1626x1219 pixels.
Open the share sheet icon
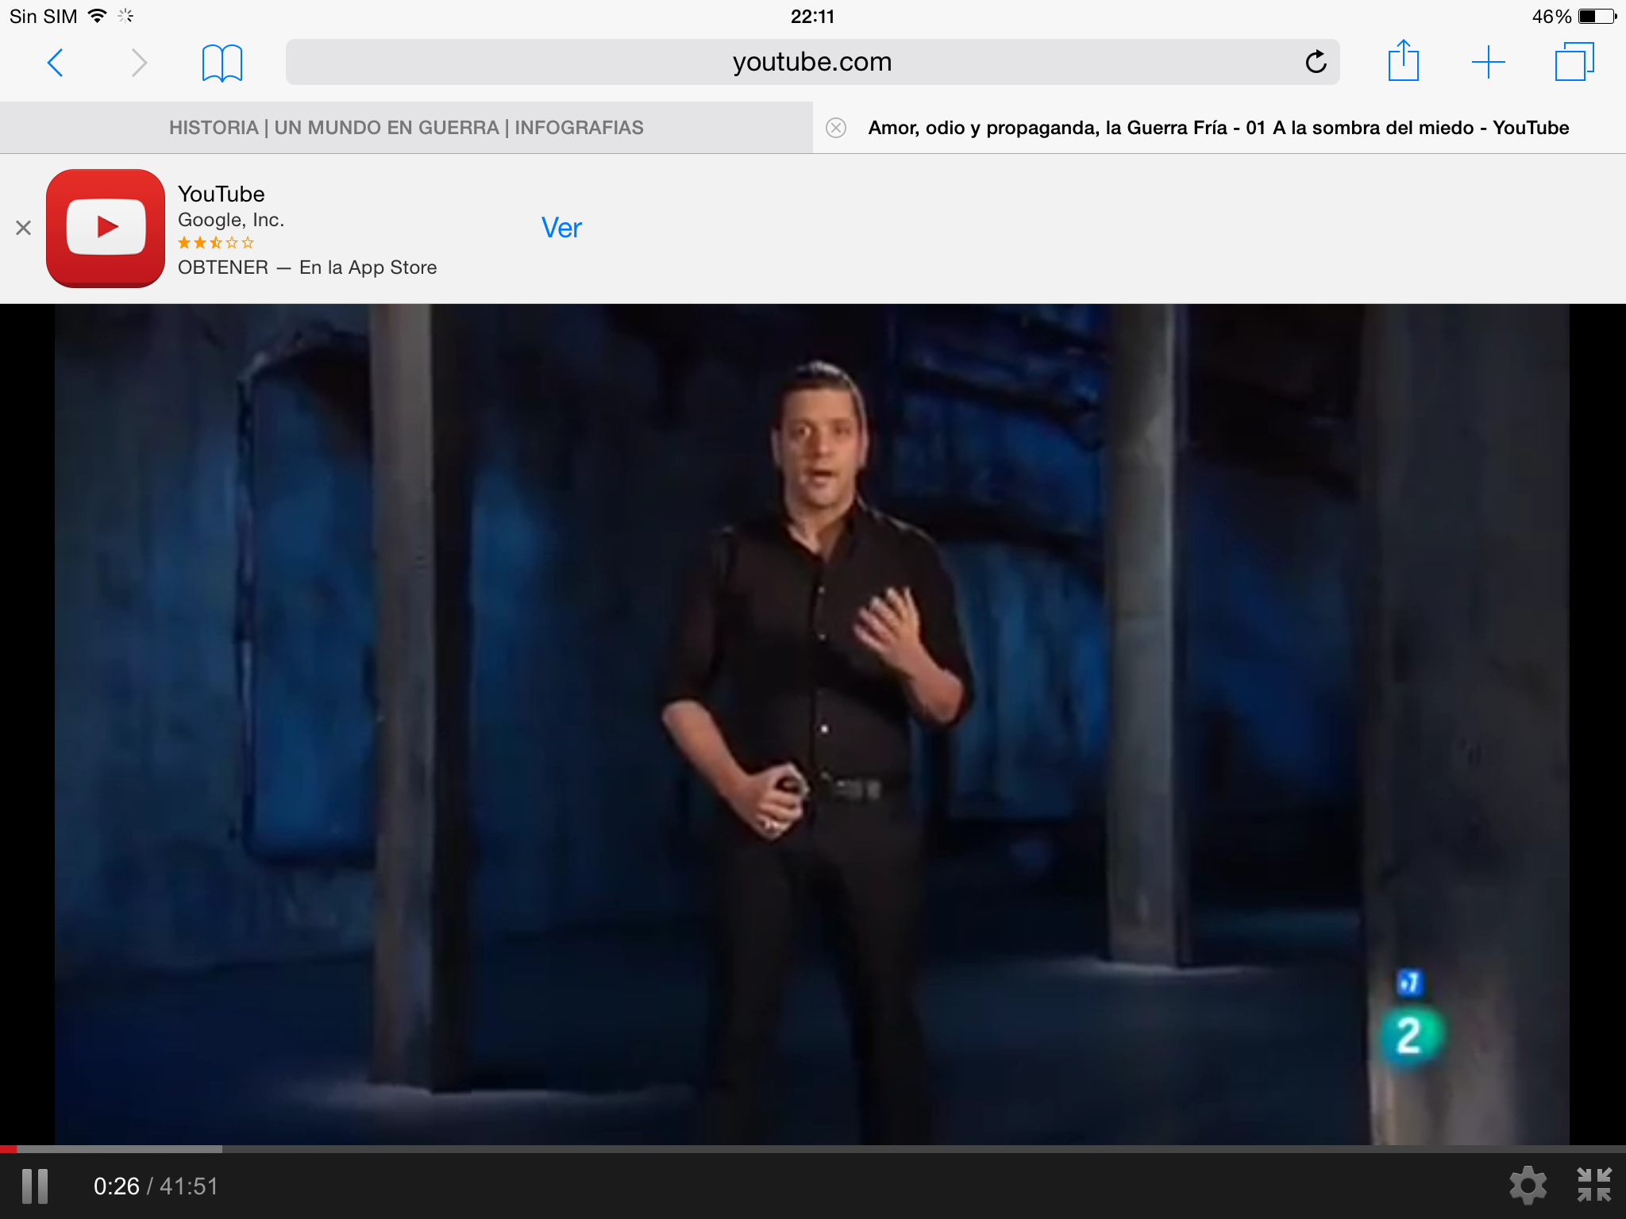click(1403, 60)
